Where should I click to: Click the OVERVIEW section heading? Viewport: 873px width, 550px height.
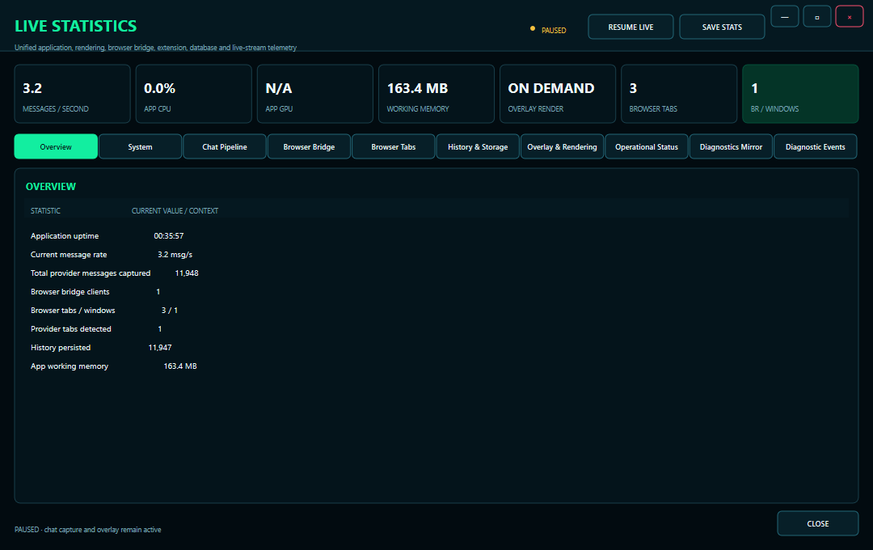coord(51,187)
